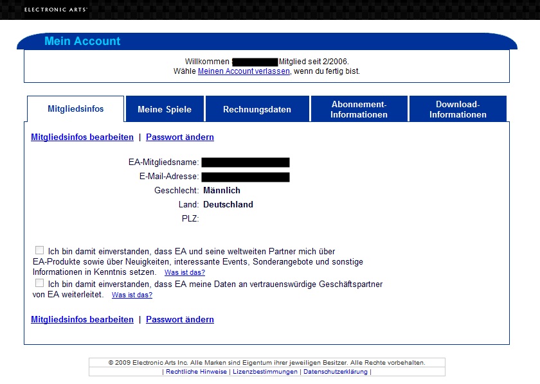
Task: Click the Deutschland country value
Action: [x=228, y=204]
